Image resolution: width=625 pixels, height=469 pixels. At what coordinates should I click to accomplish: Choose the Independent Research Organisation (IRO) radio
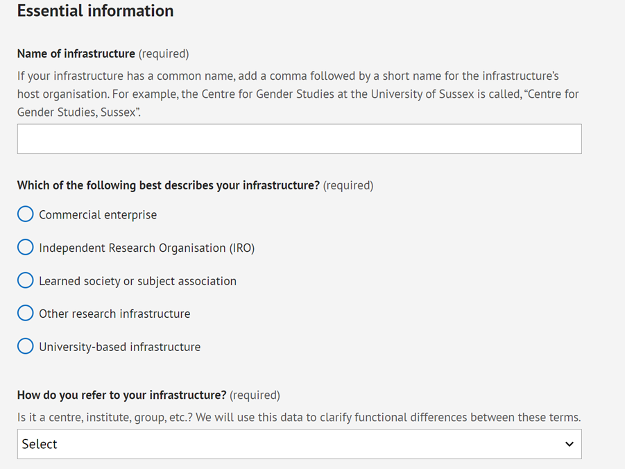click(26, 247)
